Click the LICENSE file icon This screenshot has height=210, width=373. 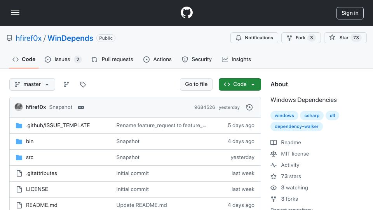click(19, 189)
